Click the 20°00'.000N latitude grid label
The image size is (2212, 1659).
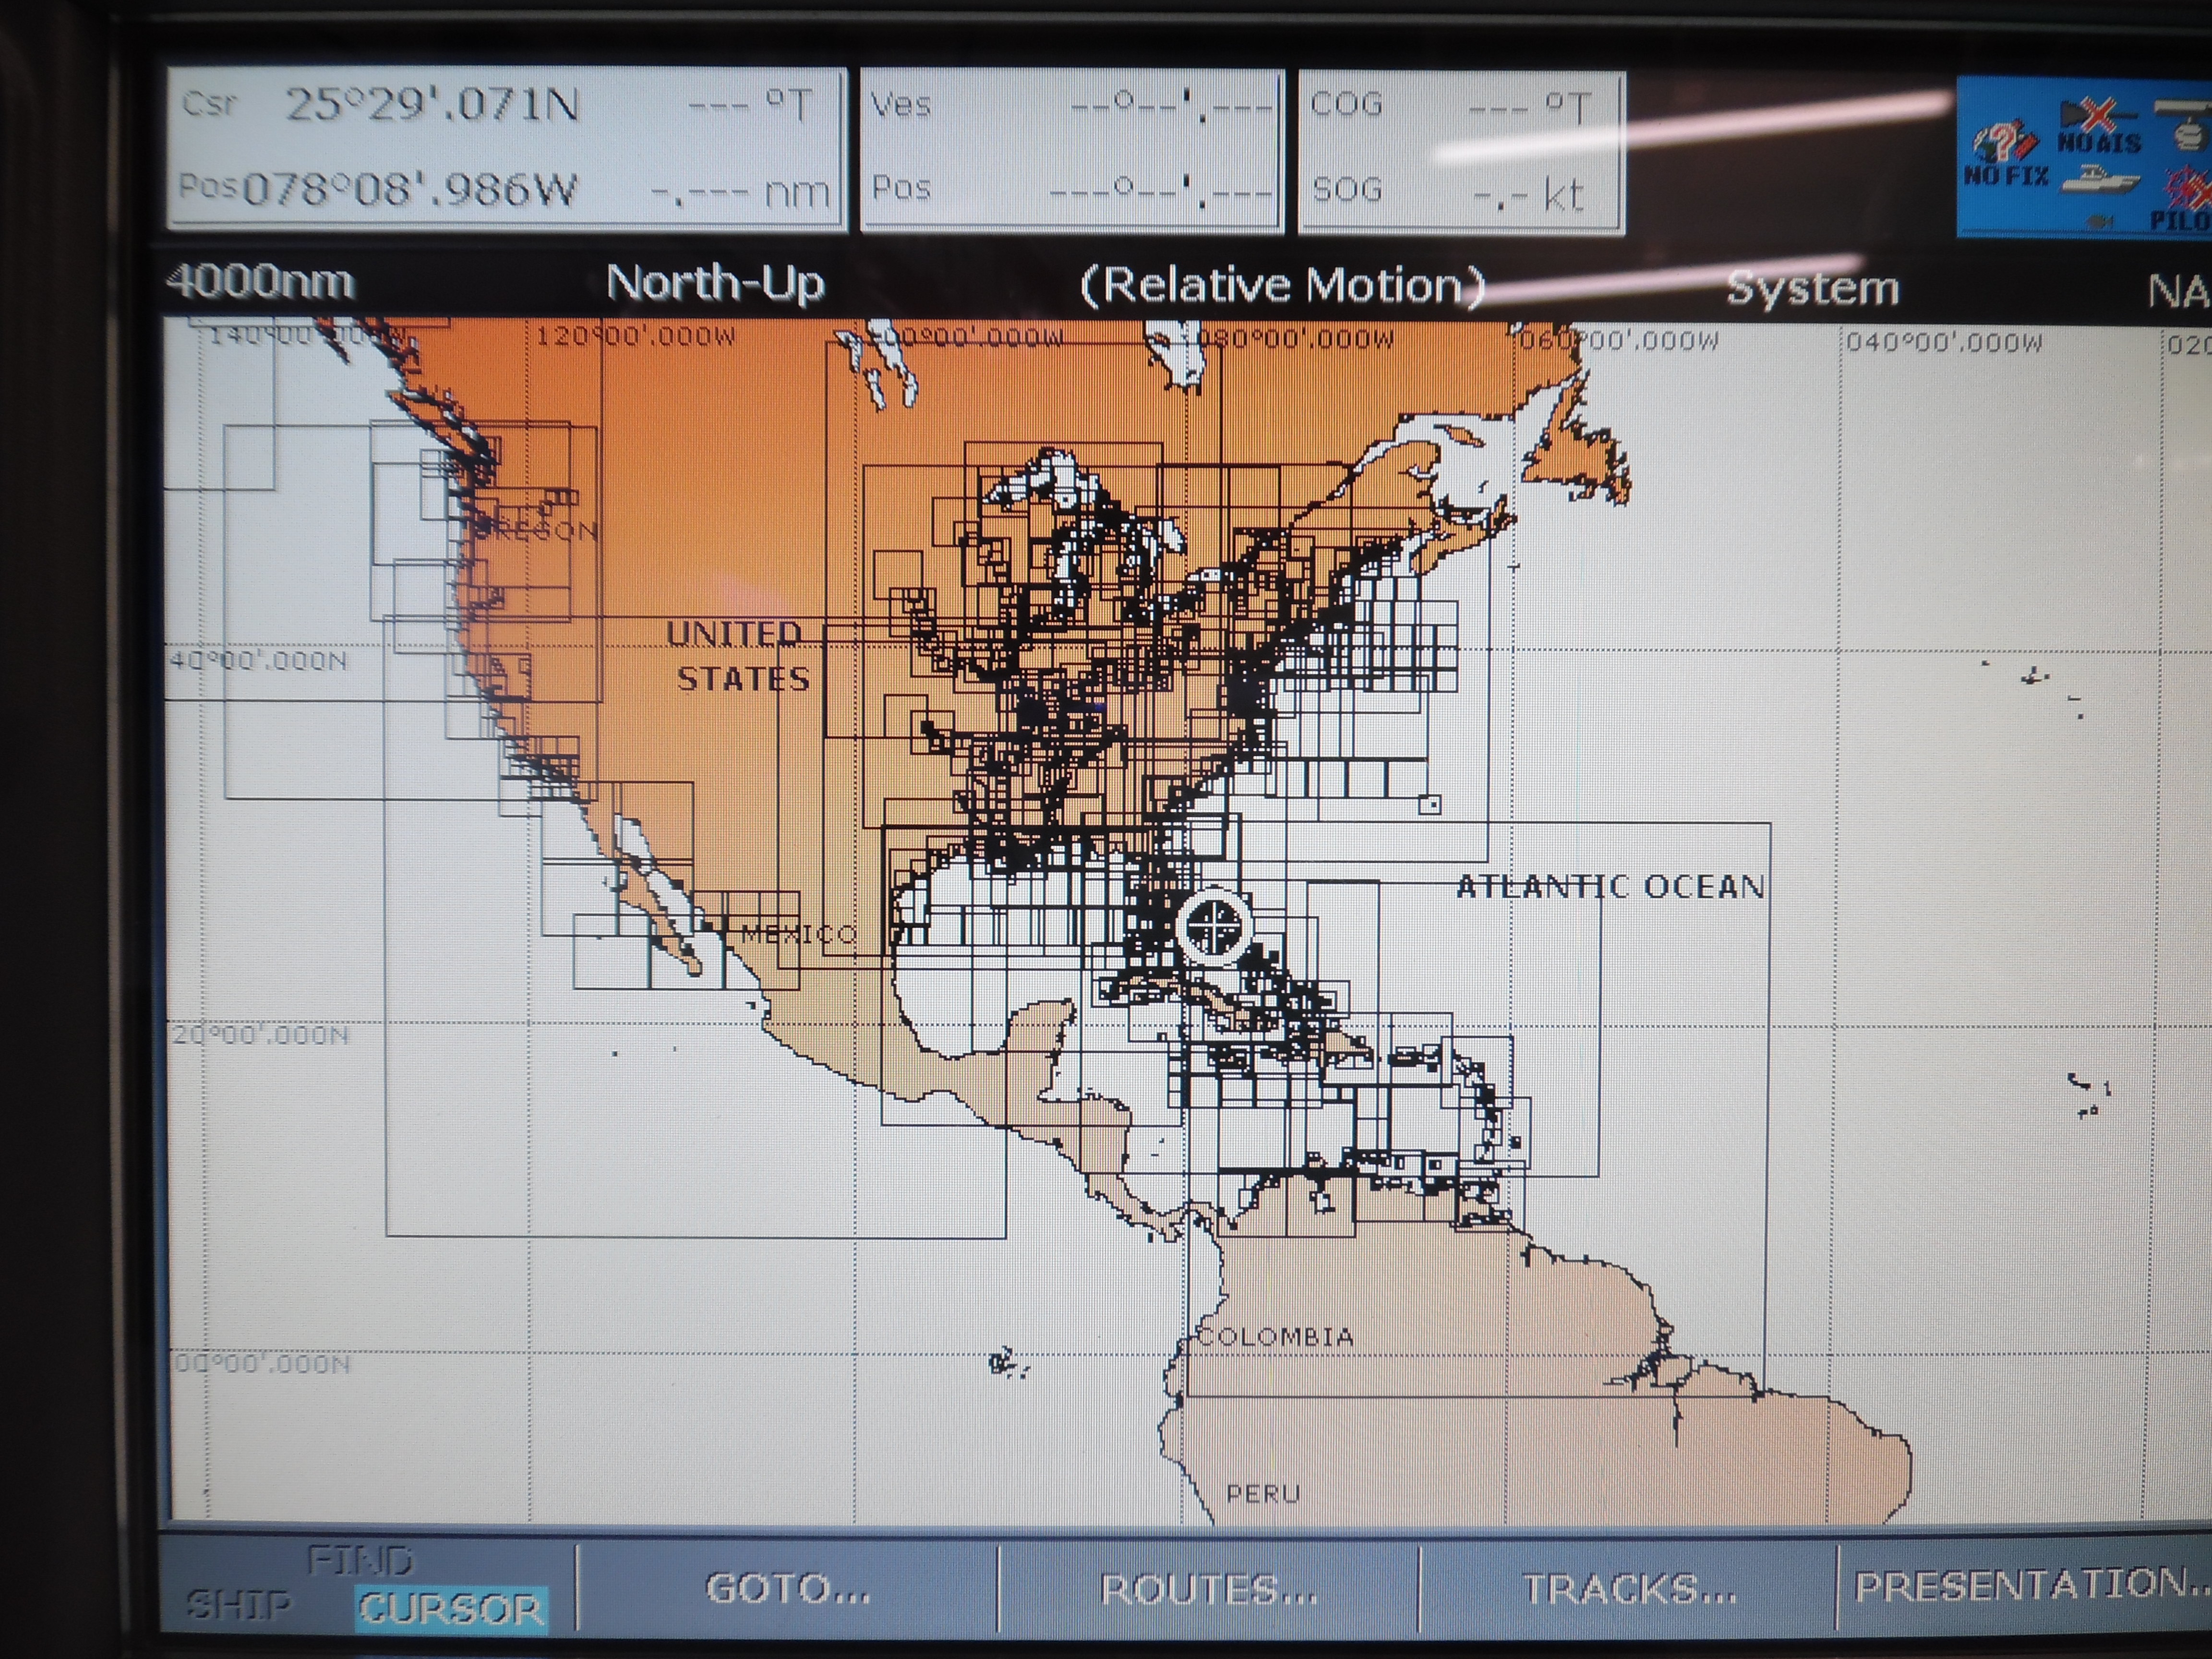point(260,1035)
